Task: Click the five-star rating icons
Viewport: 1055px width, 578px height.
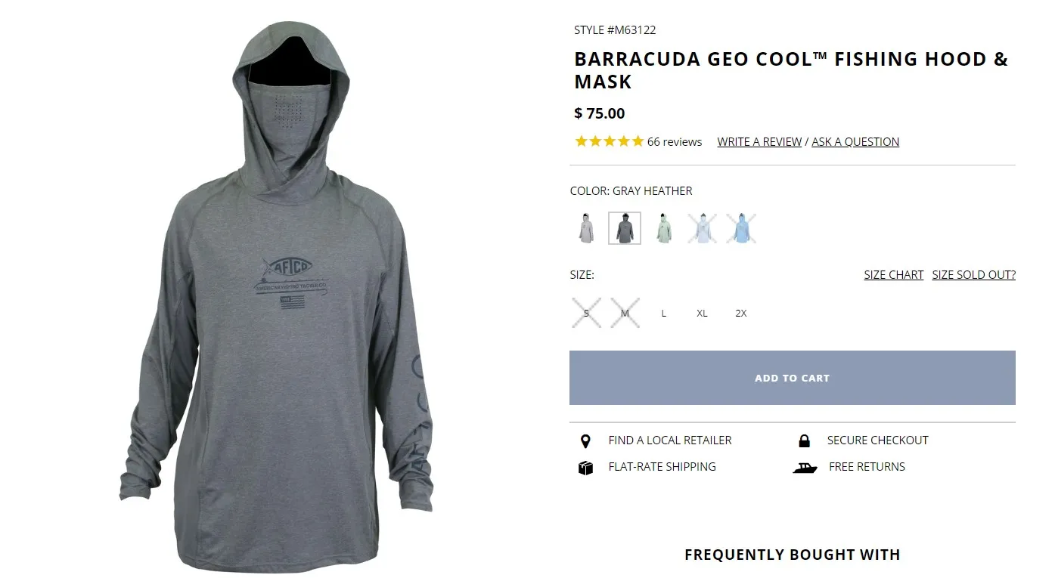Action: 609,141
